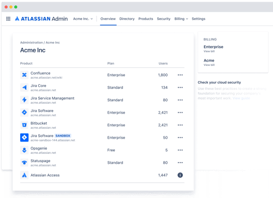Click the Users column header

tap(163, 63)
